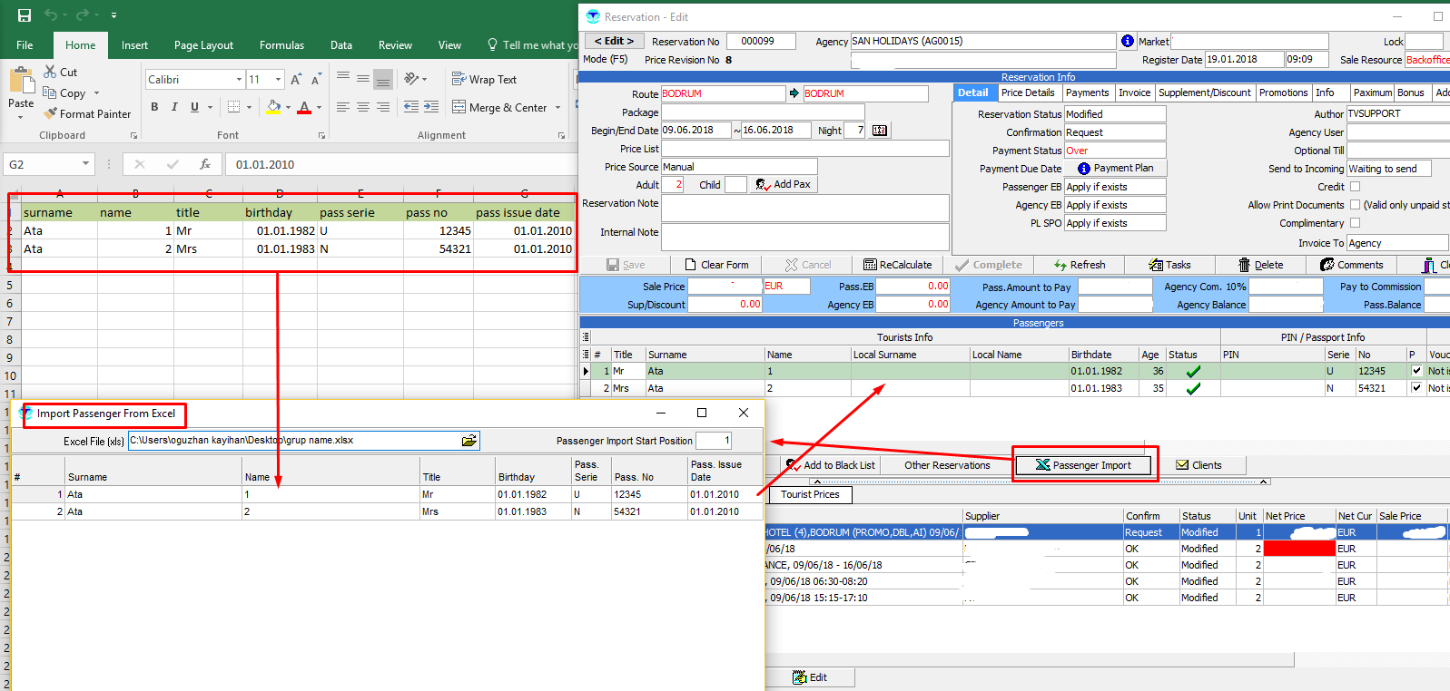Browse for Excel file with folder icon
1450x691 pixels.
click(469, 441)
